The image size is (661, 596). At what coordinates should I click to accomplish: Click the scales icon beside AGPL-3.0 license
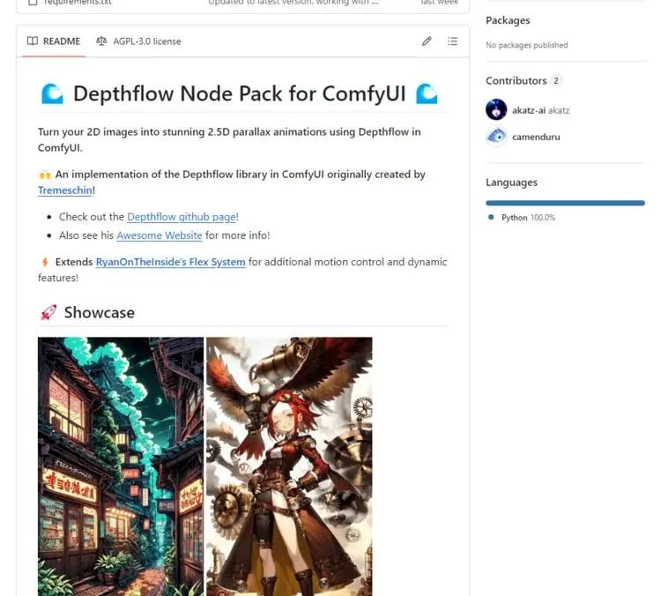[101, 41]
